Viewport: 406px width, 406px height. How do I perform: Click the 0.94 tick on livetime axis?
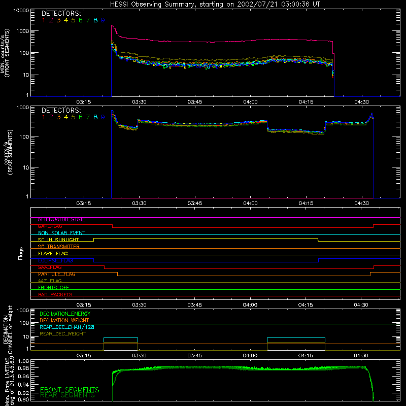23,385
